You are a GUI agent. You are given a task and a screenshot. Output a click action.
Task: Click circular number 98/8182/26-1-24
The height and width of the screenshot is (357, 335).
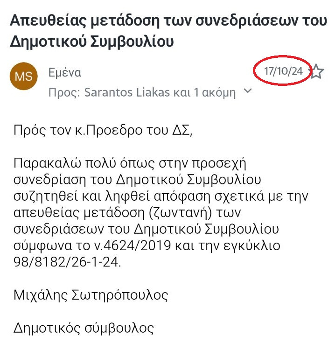[67, 262]
